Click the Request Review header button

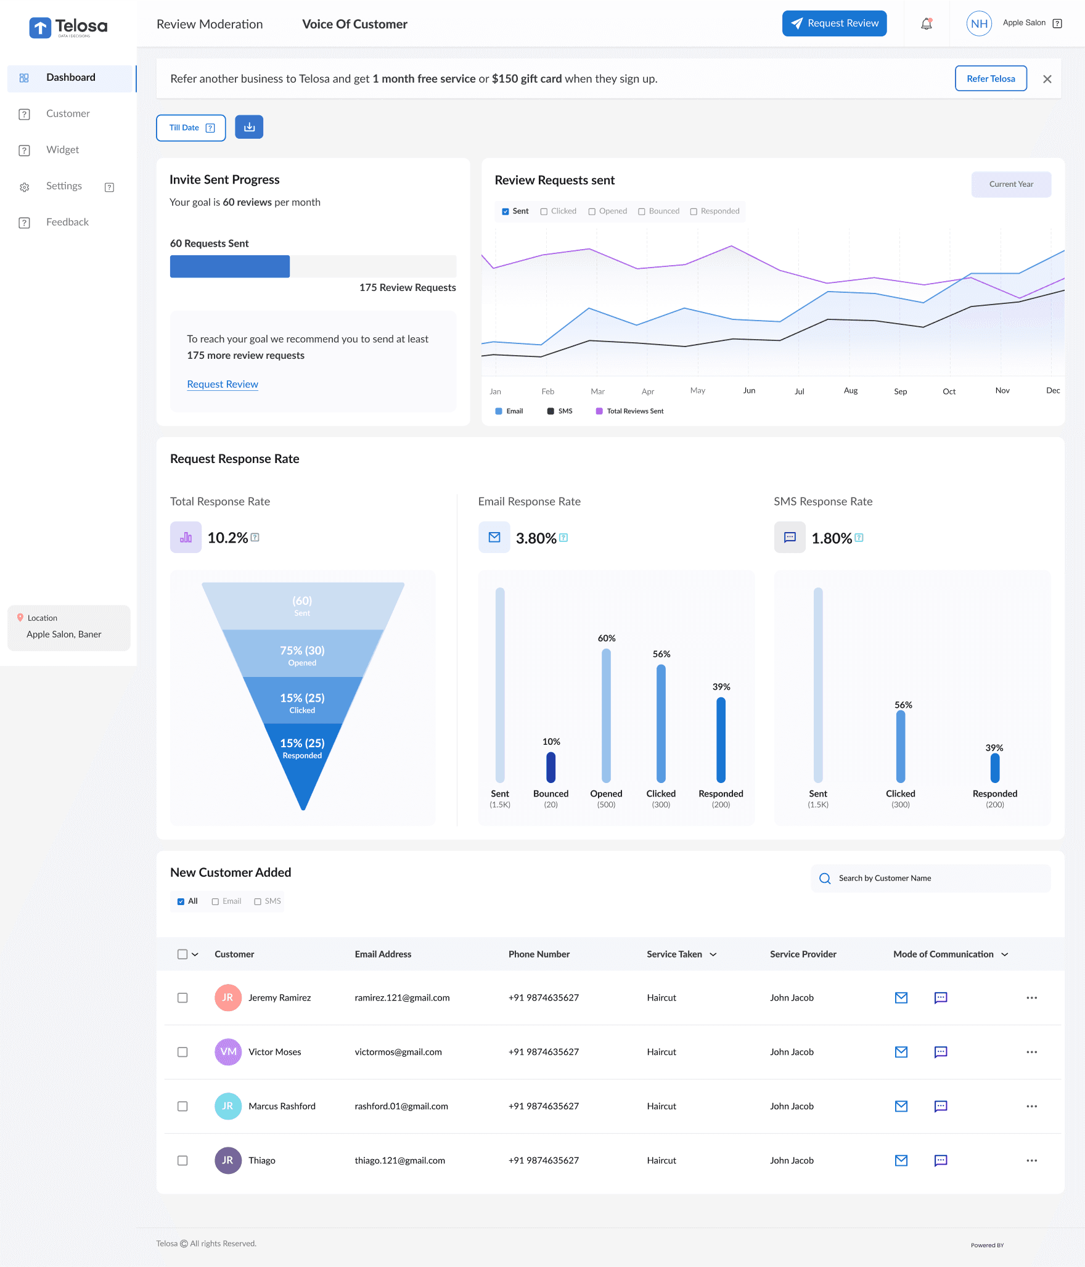point(834,23)
